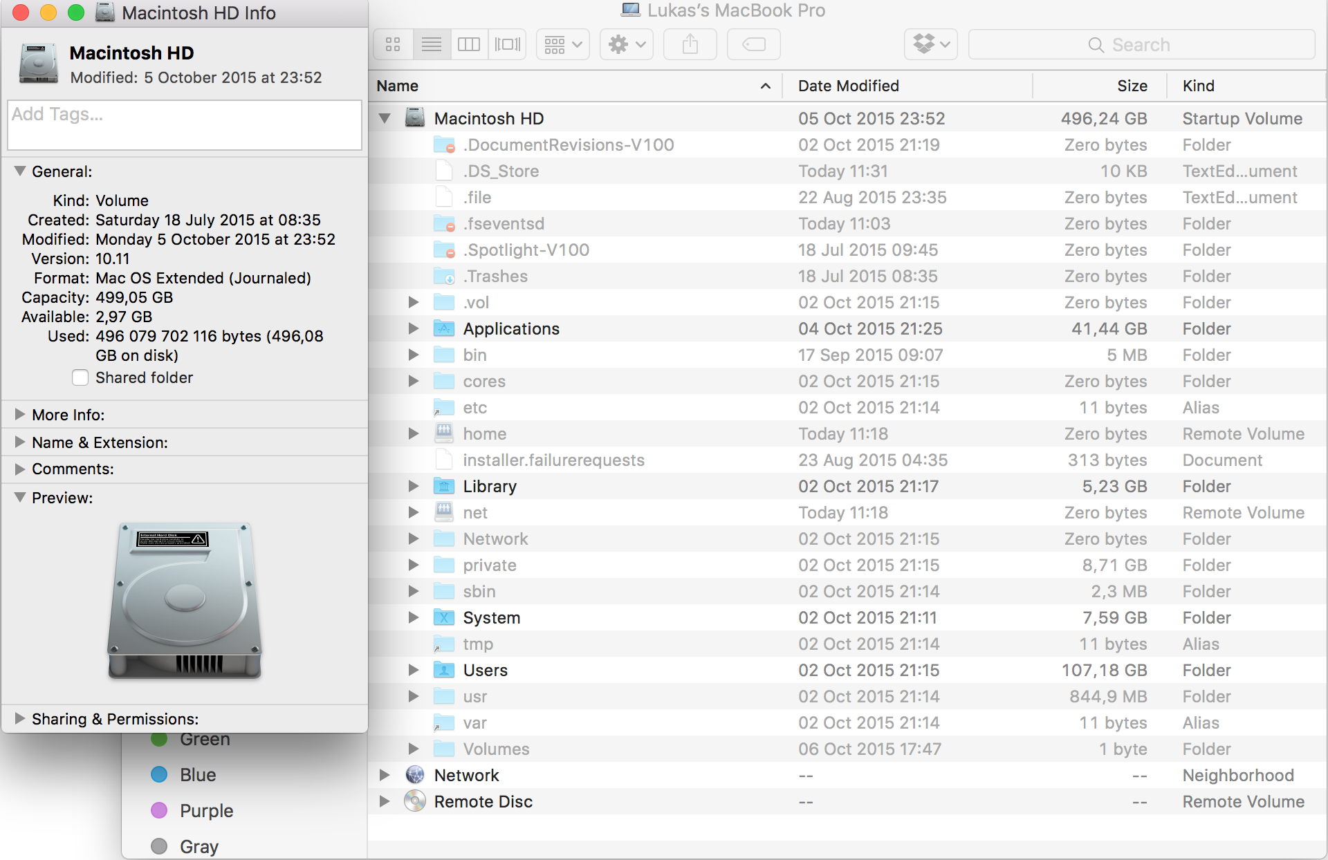Click in the Finder Search field

pyautogui.click(x=1141, y=44)
